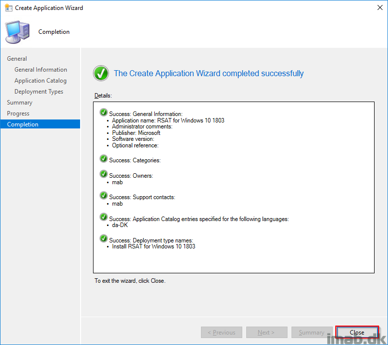Click 'Success: Categories:' line
The height and width of the screenshot is (345, 388).
[135, 160]
